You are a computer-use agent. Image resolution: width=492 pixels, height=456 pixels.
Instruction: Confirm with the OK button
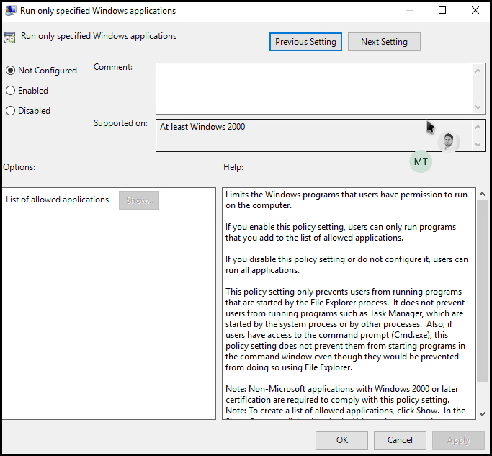coord(341,440)
